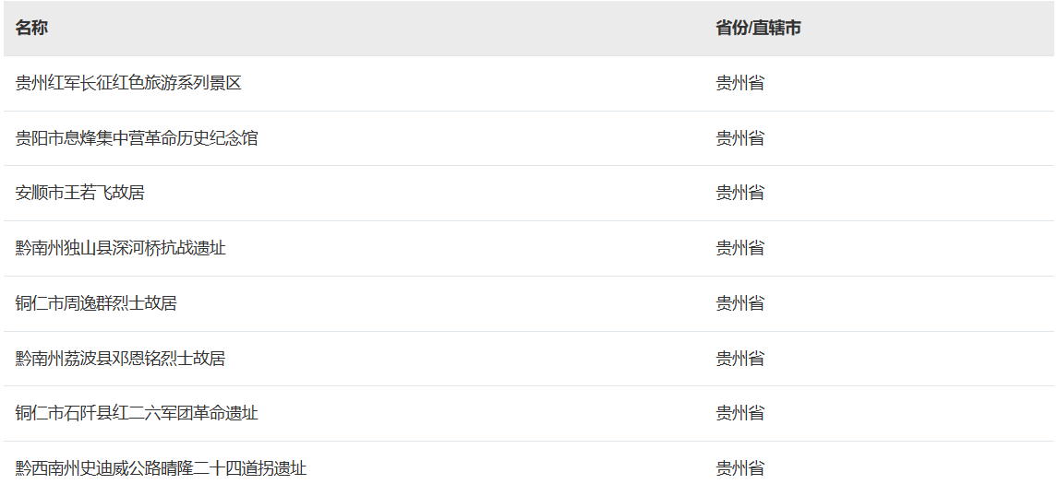Click 贵州省 in the 深河桥抗战遗址 row
Image resolution: width=1058 pixels, height=496 pixels.
[740, 249]
